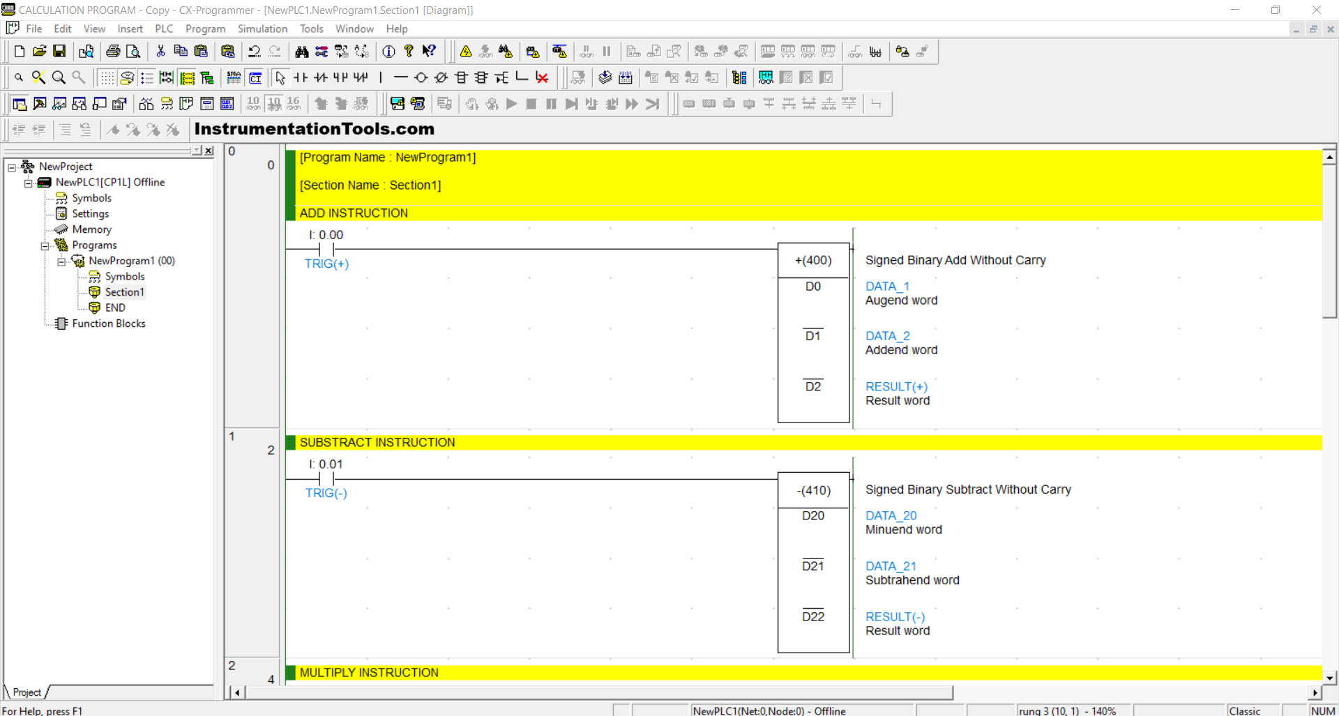Select New Closed Coil tool
This screenshot has height=716, width=1339.
click(441, 77)
